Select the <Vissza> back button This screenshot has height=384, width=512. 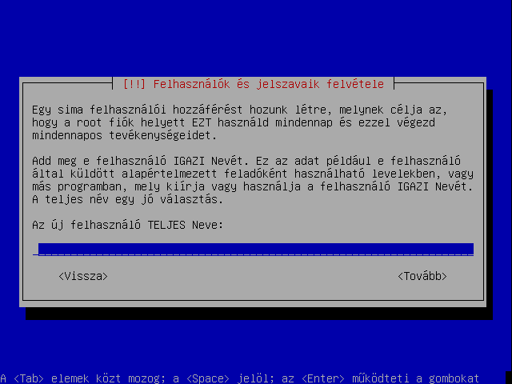pyautogui.click(x=83, y=276)
